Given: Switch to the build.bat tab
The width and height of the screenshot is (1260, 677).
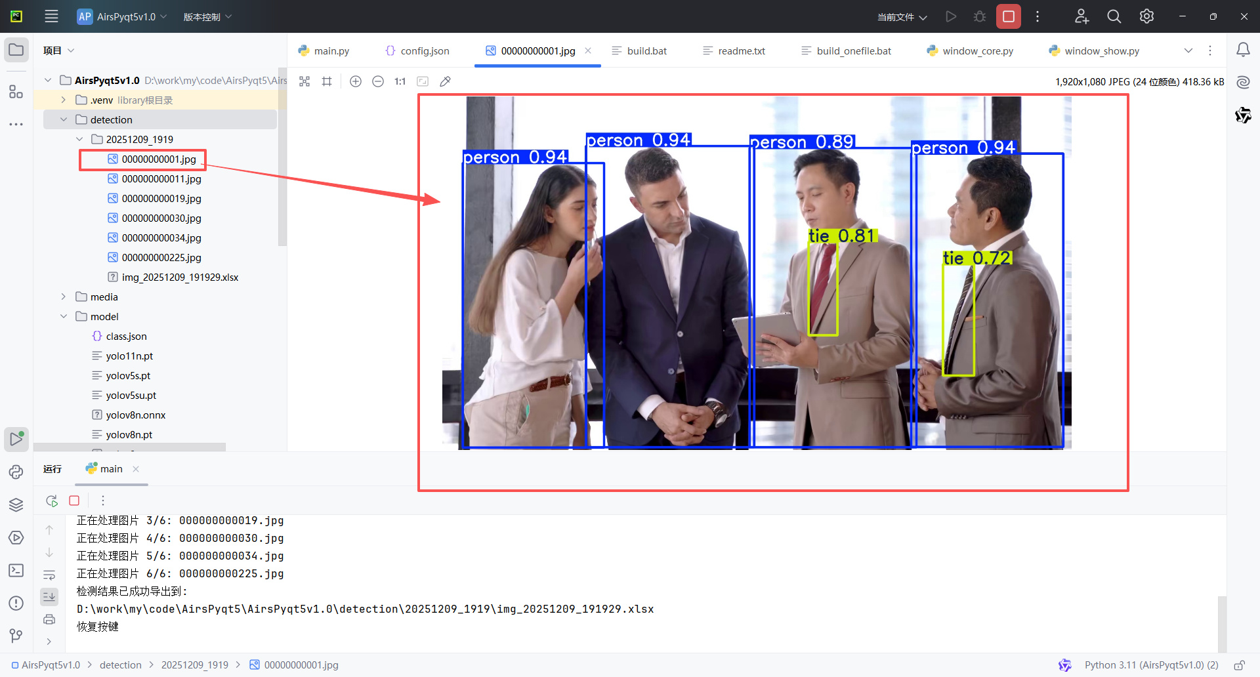Looking at the screenshot, I should point(639,51).
